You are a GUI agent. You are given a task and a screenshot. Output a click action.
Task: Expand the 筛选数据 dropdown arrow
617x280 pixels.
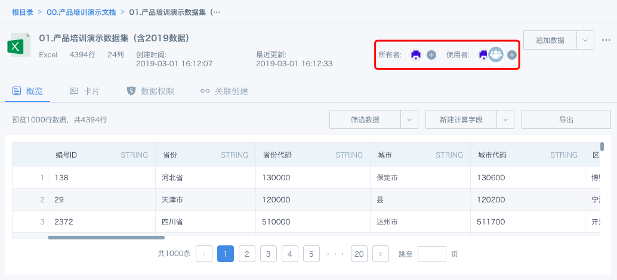point(409,119)
